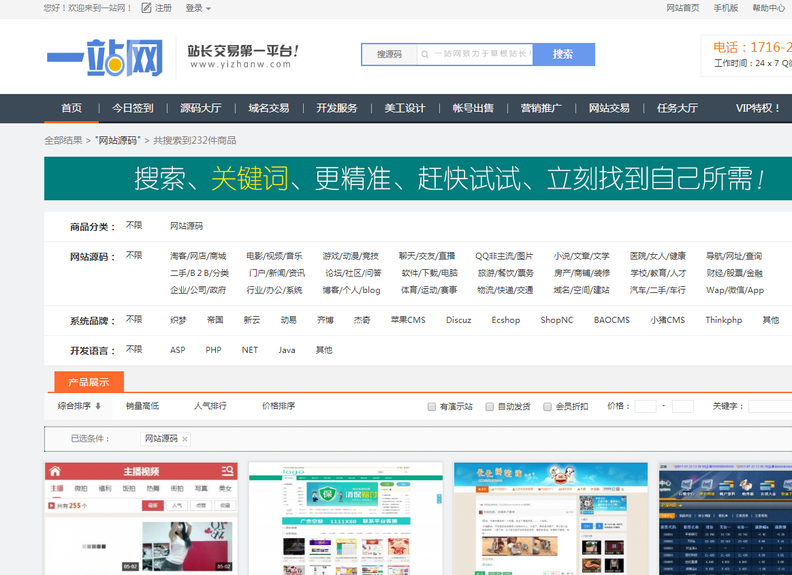This screenshot has height=575, width=792.
Task: Remove the 网站源码 filter with its x icon
Action: tap(185, 439)
